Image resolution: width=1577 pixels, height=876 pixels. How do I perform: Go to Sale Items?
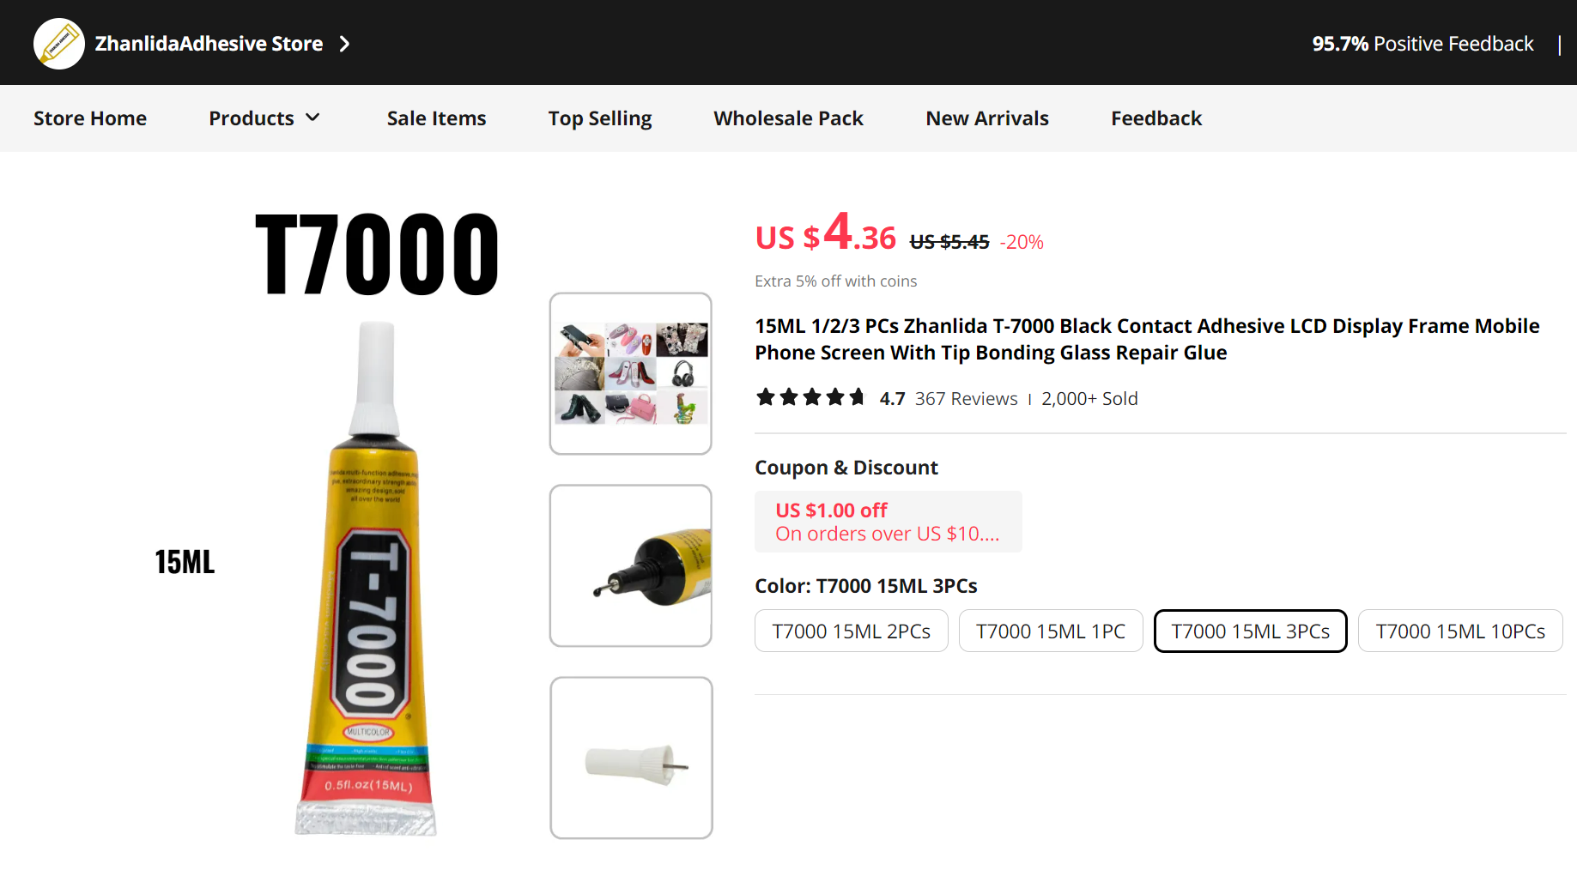(x=436, y=118)
